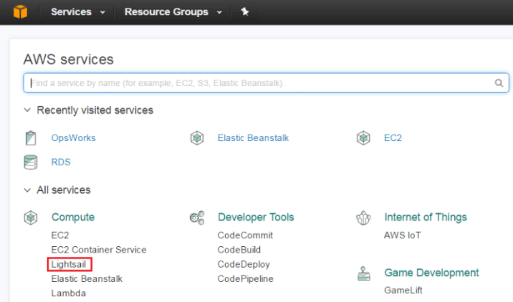This screenshot has width=513, height=302.
Task: Focus the Find a service search field
Action: coord(266,83)
